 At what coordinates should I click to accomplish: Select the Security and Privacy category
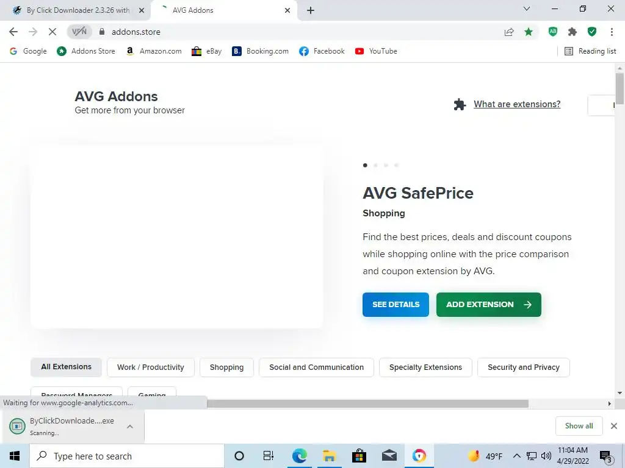tap(524, 367)
